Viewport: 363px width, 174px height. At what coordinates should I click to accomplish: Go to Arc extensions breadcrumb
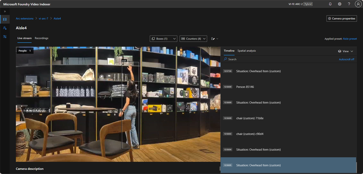point(25,19)
